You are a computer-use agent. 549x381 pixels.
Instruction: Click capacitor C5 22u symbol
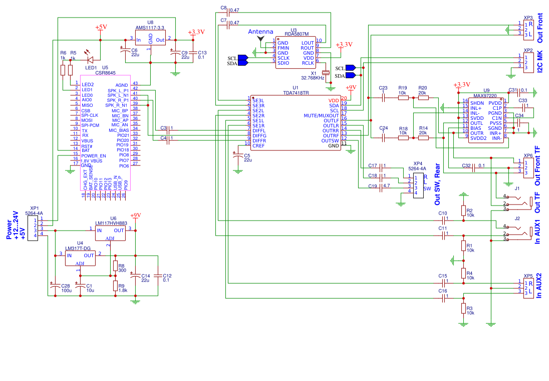(238, 155)
